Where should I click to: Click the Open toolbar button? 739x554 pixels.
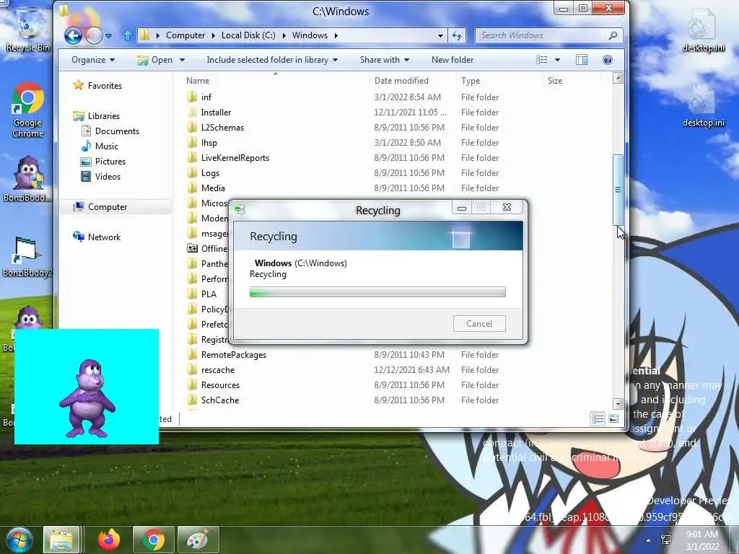click(155, 60)
